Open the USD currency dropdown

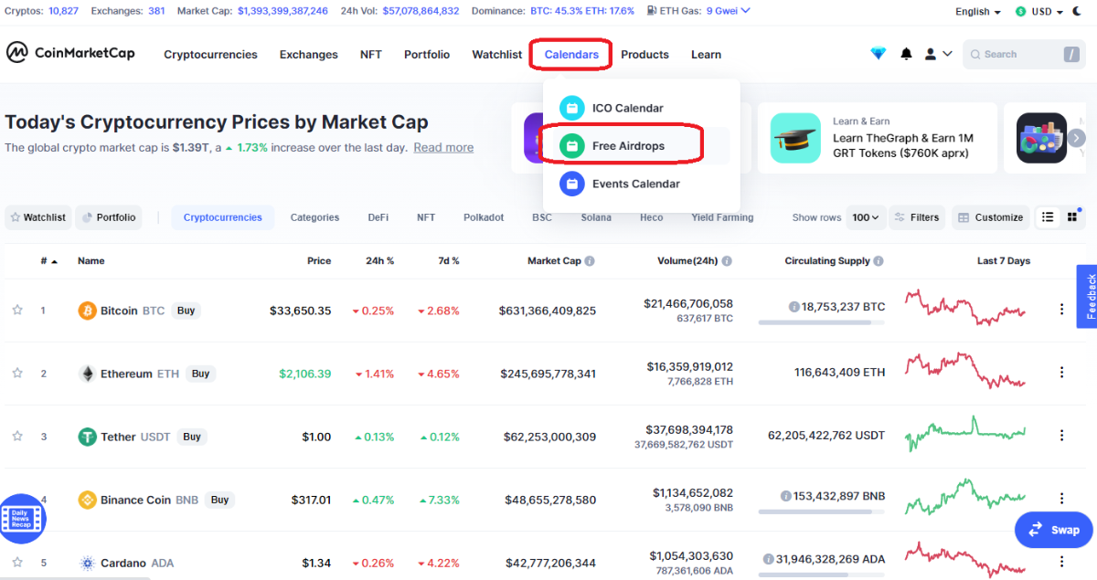pos(1041,11)
